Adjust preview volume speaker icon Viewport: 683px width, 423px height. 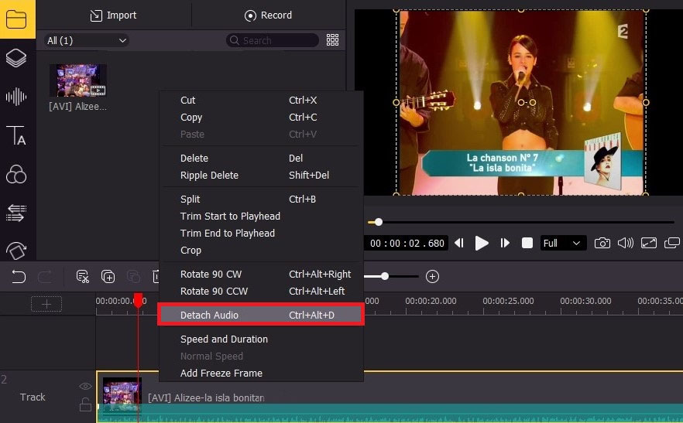pos(626,243)
